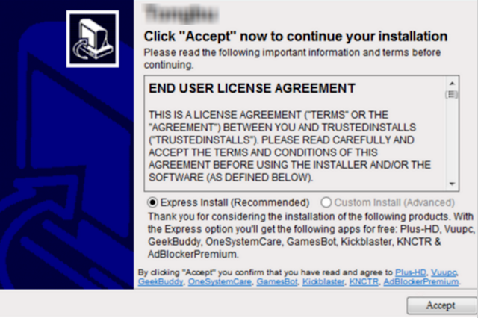478x318 pixels.
Task: Choose Custom Install (Advanced) option
Action: [326, 202]
